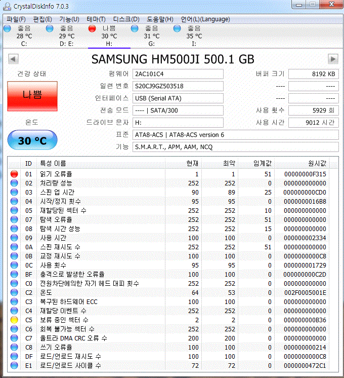Click the status icon for 03 스핀 업 시간
The image size is (344, 378).
point(14,192)
